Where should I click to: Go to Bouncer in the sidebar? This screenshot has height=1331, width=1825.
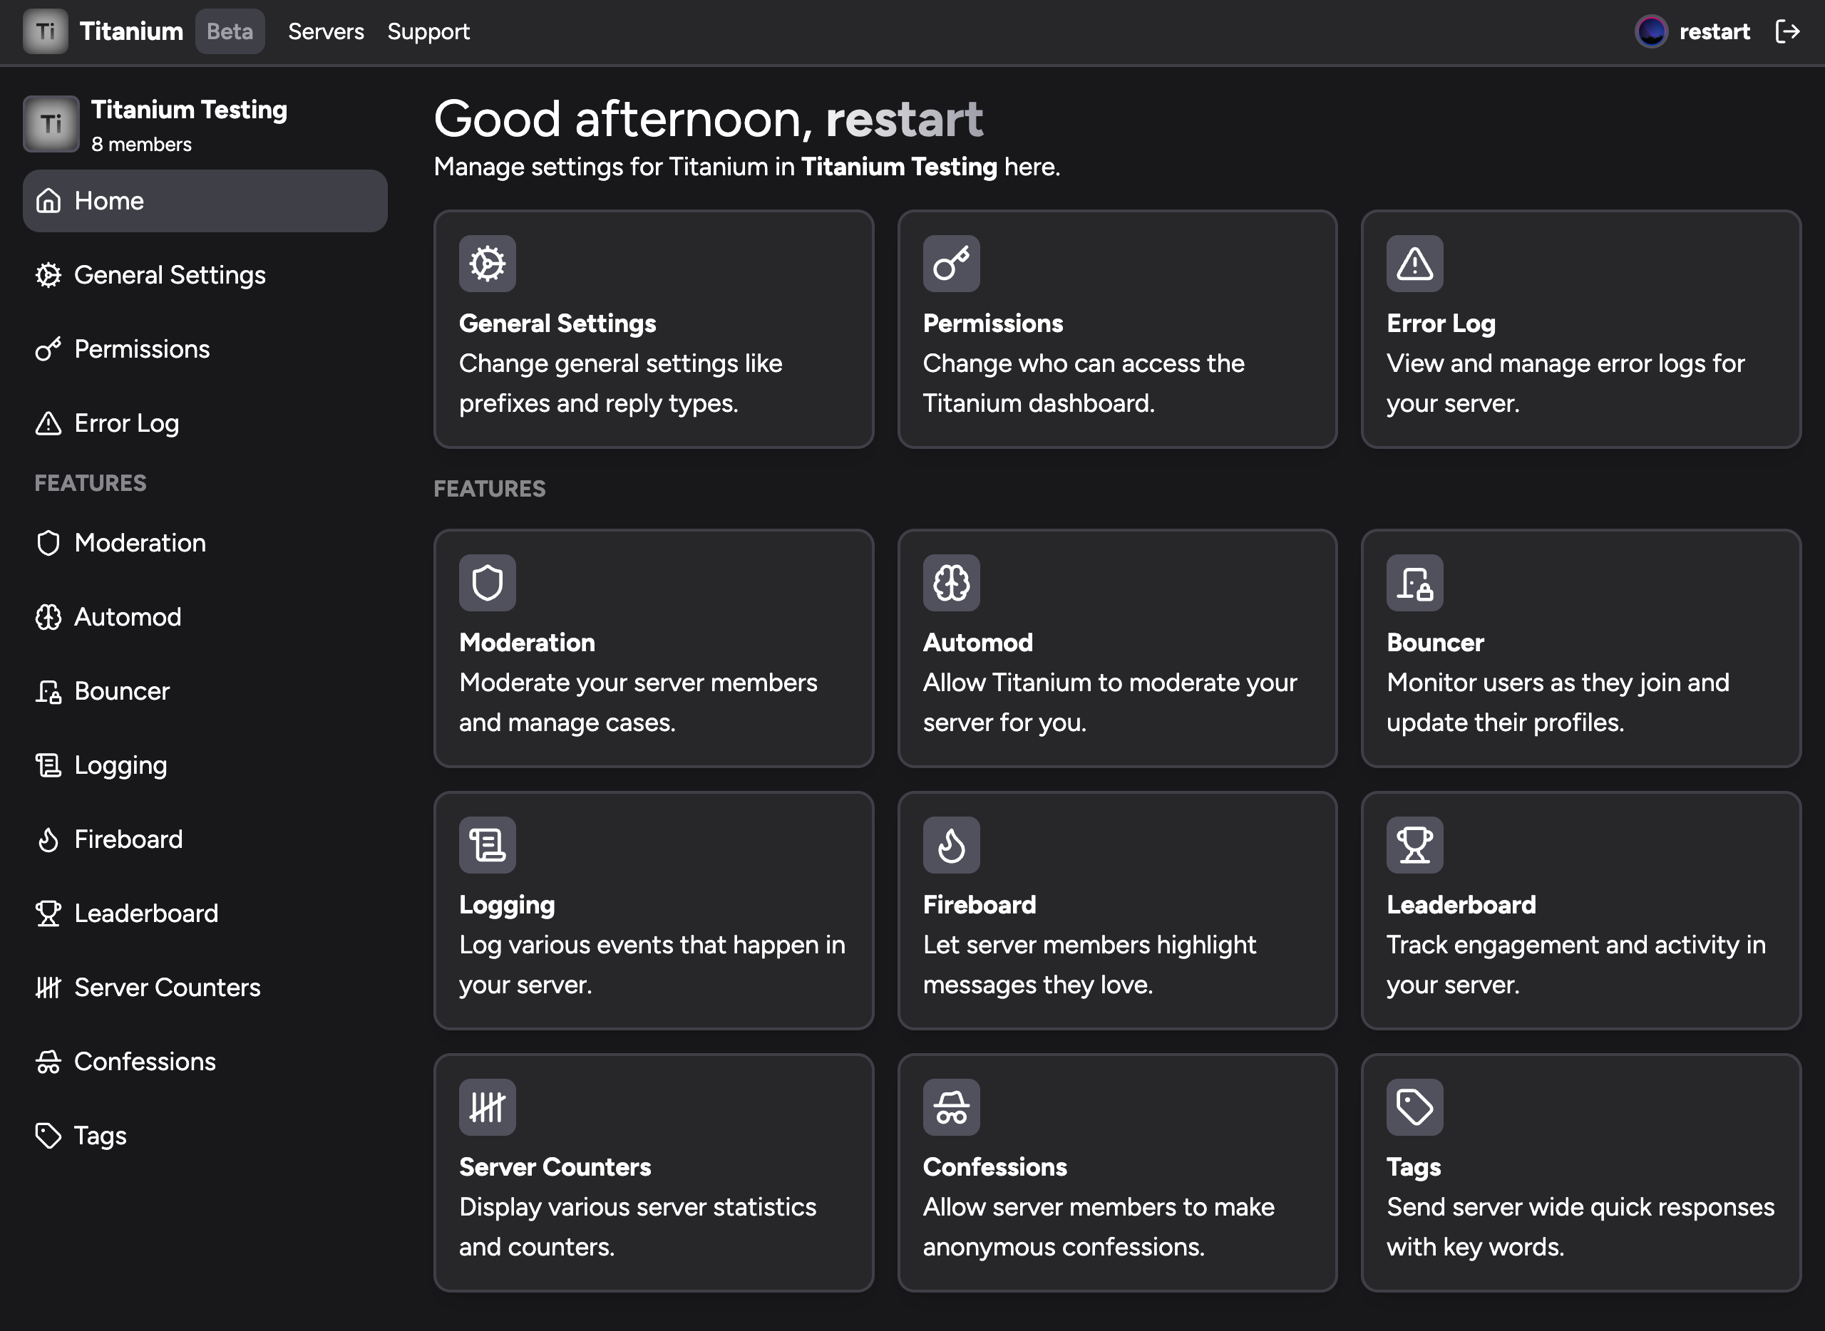click(205, 691)
